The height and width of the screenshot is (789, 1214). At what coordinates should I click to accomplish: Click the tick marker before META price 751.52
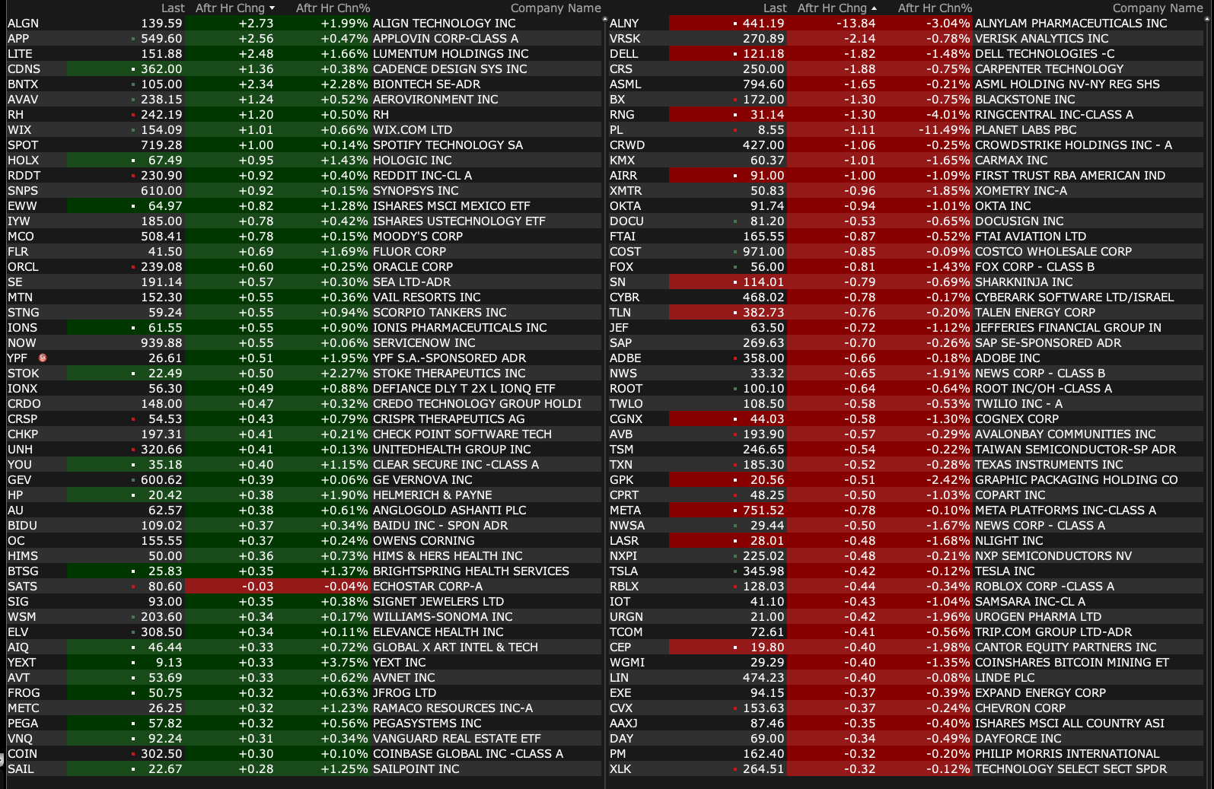click(x=735, y=511)
